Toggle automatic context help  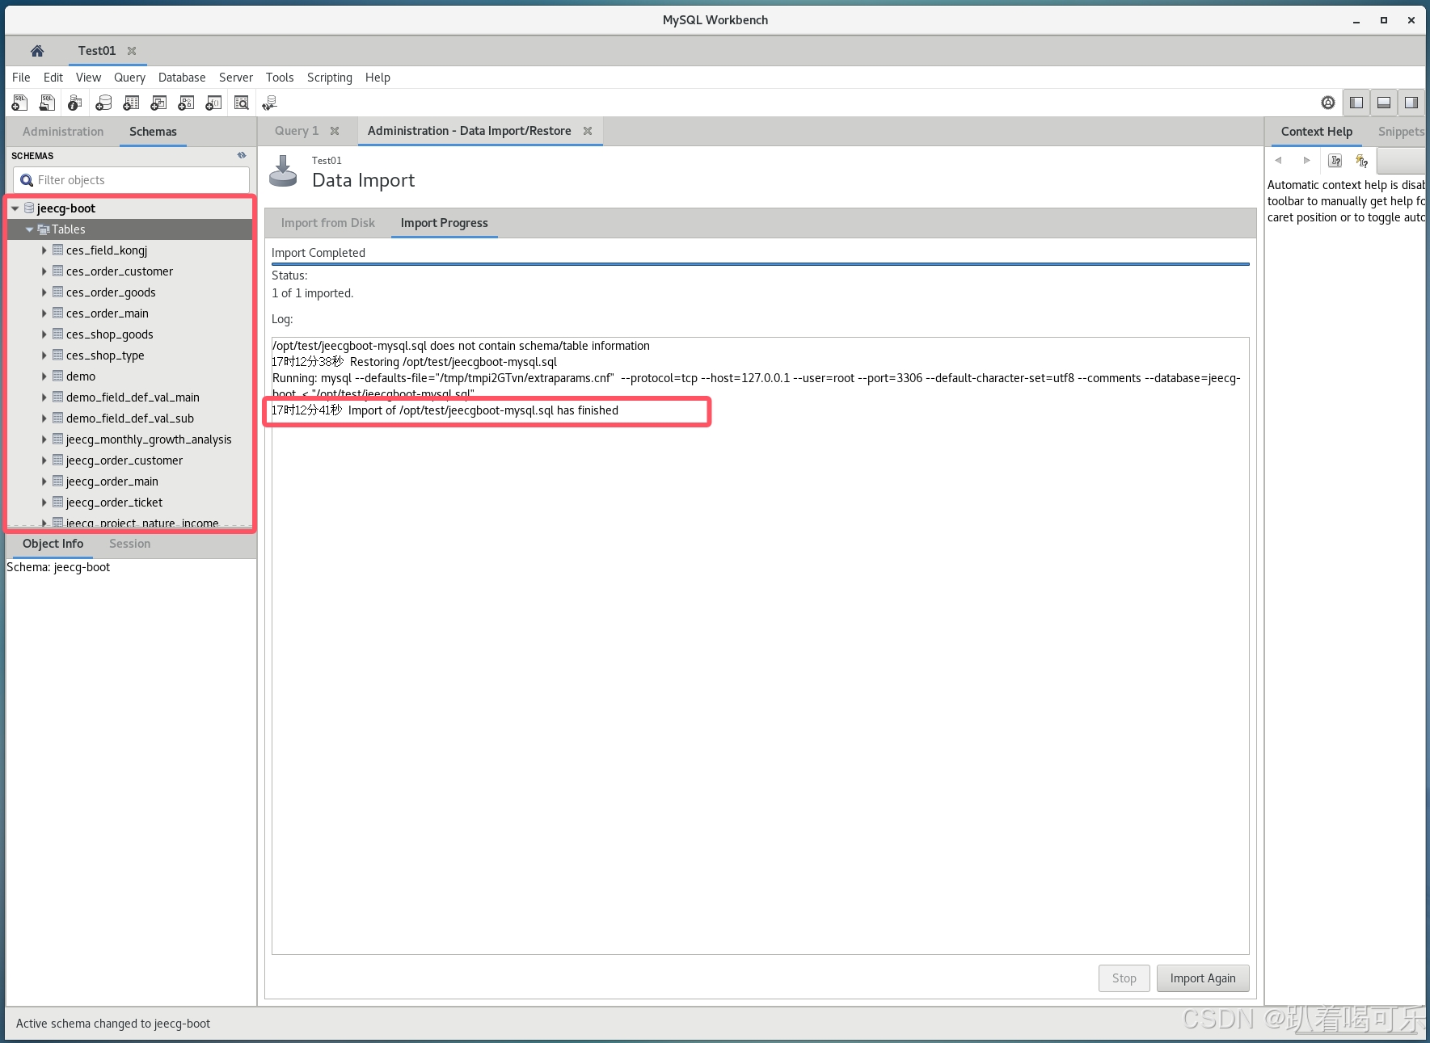coord(1362,161)
